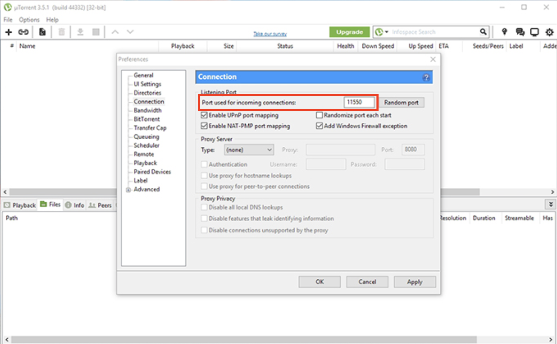Click the Add Torrent plus icon
This screenshot has height=344, width=557.
point(9,32)
